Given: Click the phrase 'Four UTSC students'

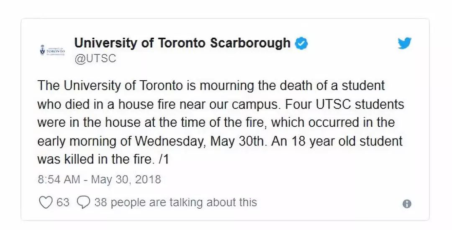Looking at the screenshot, I should (x=345, y=104).
